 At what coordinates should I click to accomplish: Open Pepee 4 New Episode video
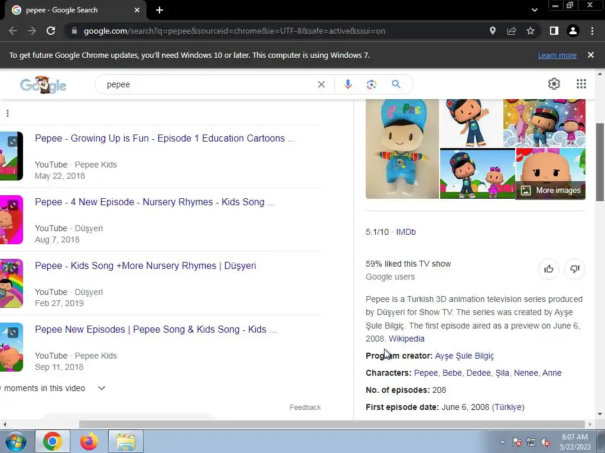coord(155,202)
